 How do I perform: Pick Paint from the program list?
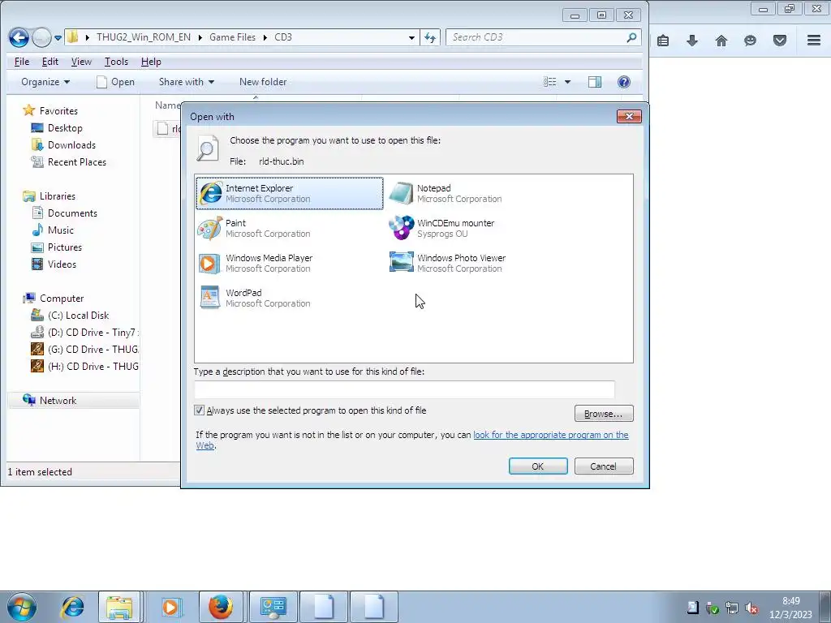(x=254, y=228)
